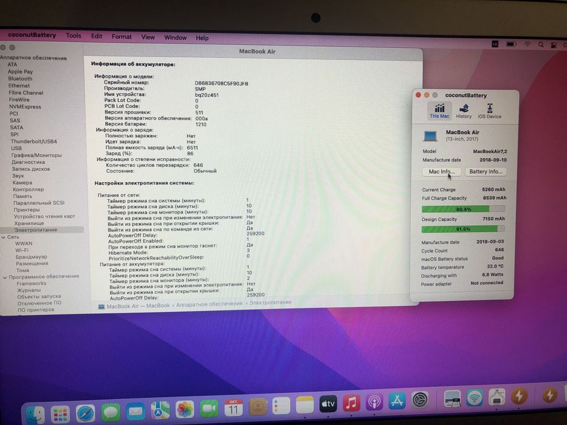Viewport: 567px width, 425px height.
Task: Open the iOS Device tab
Action: 490,111
